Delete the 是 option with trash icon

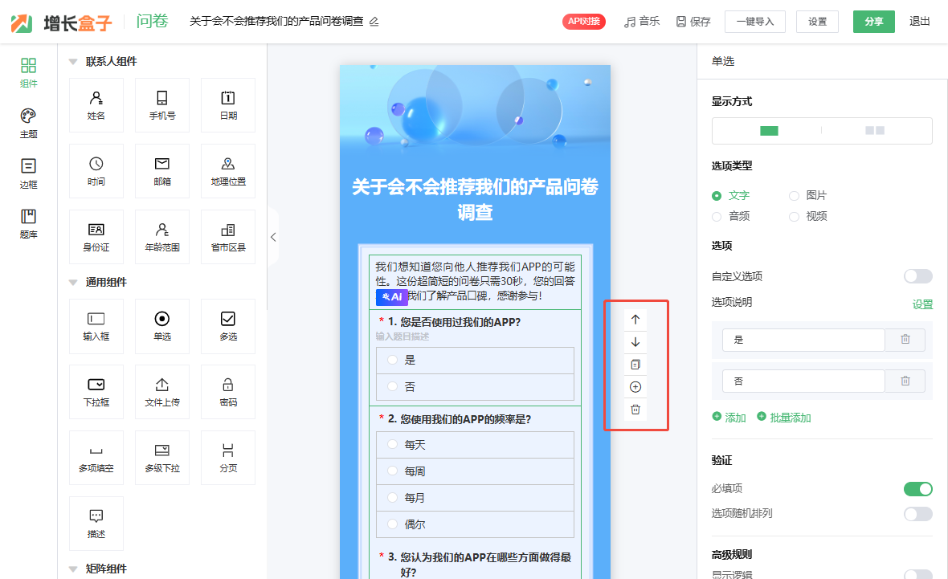pos(905,340)
